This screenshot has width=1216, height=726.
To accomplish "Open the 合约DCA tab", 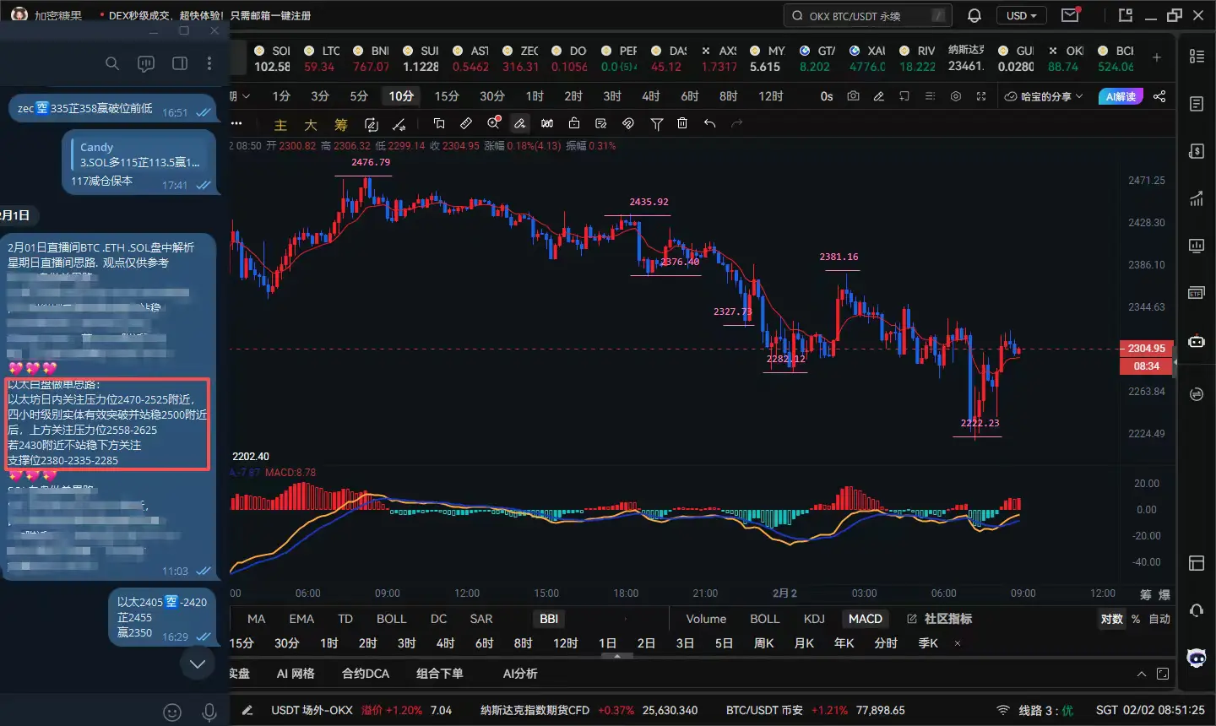I will [x=366, y=674].
